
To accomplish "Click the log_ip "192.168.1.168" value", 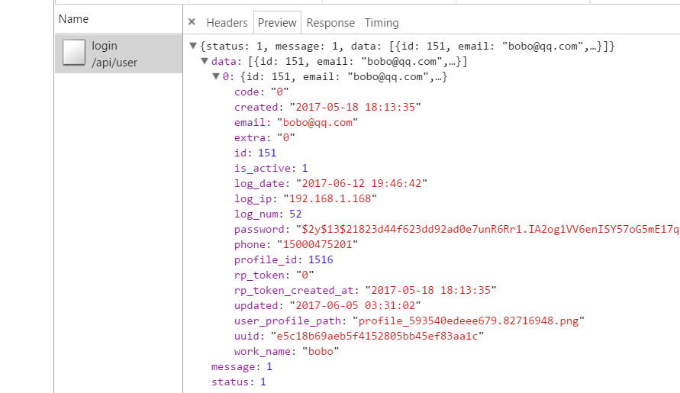I will pos(330,198).
